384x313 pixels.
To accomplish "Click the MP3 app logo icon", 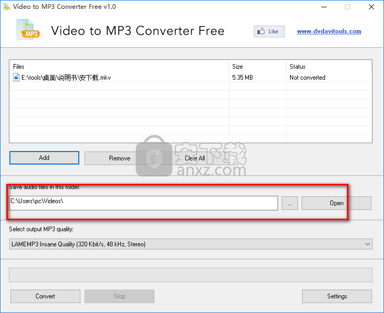I will coord(28,30).
